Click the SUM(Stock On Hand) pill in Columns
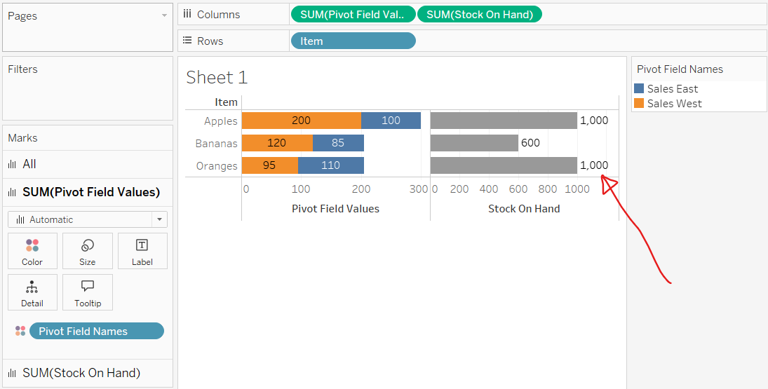Screen dimensions: 768x389 [x=480, y=14]
